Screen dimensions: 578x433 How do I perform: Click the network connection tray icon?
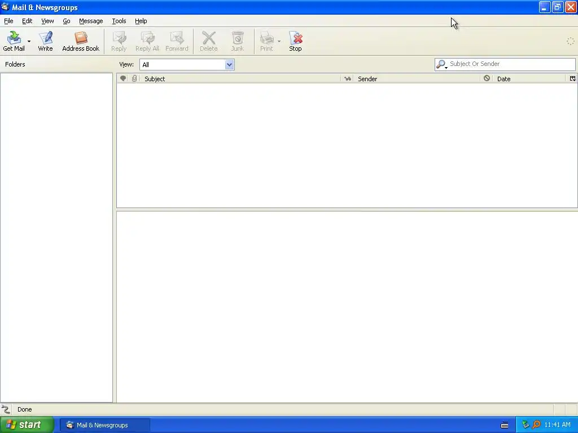(526, 425)
